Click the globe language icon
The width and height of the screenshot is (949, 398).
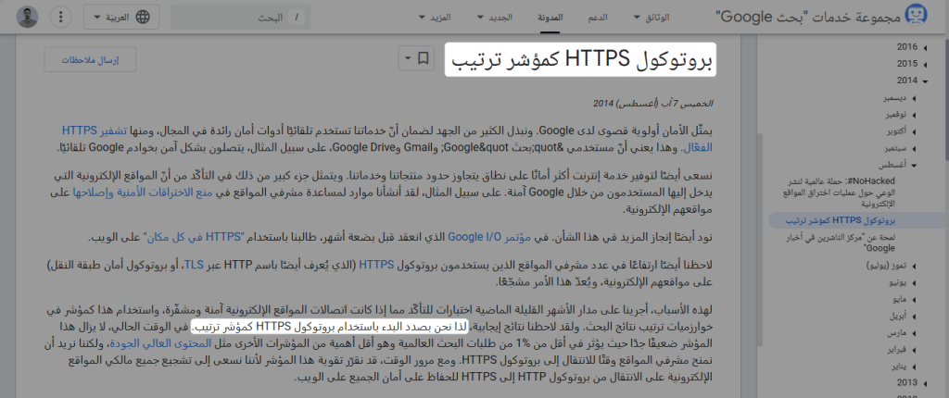tap(143, 17)
